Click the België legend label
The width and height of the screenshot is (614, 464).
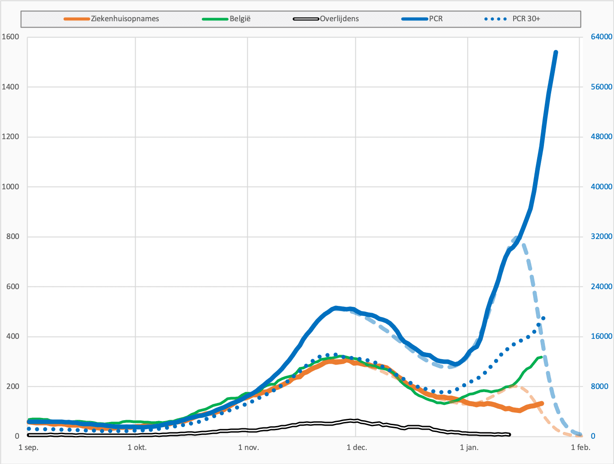point(240,19)
